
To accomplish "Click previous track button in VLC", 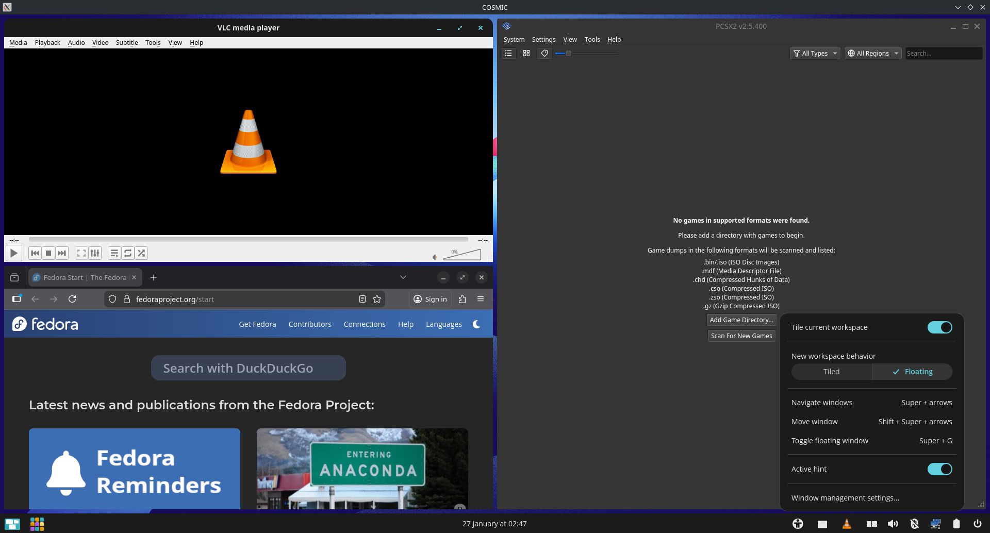I will (x=35, y=253).
